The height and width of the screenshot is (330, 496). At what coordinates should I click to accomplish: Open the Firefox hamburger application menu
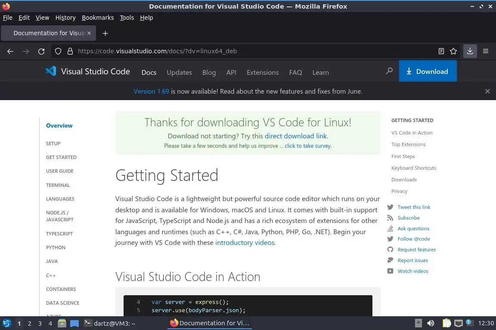[x=486, y=51]
